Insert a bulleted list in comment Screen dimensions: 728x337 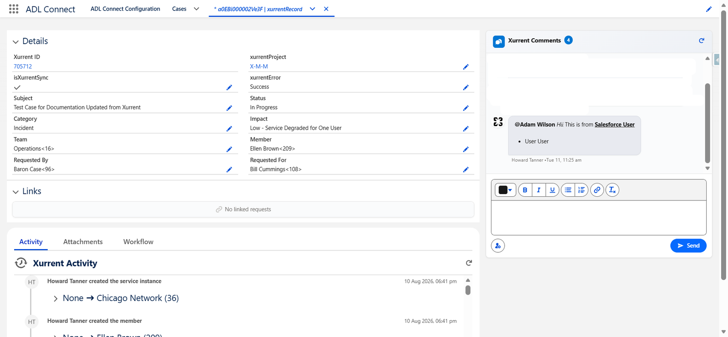click(568, 190)
